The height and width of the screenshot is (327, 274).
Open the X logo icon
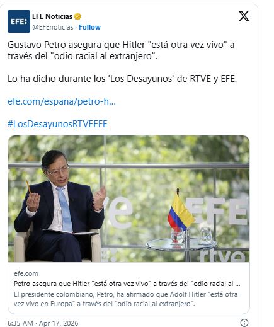[244, 16]
